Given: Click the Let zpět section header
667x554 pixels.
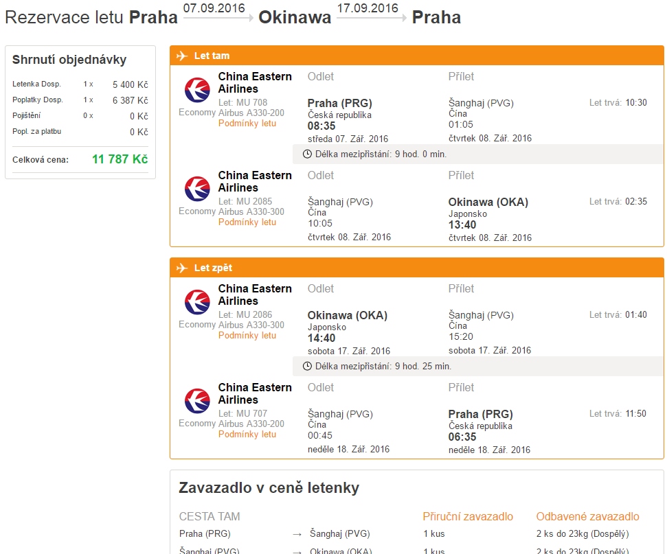Looking at the screenshot, I should click(x=417, y=268).
